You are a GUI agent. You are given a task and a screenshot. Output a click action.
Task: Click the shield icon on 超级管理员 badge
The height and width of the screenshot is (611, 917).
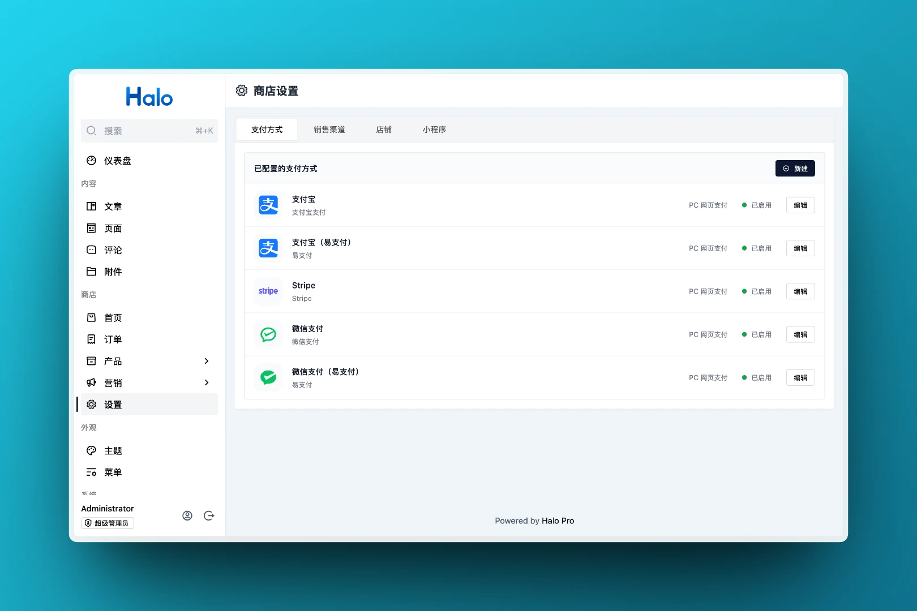click(x=88, y=523)
